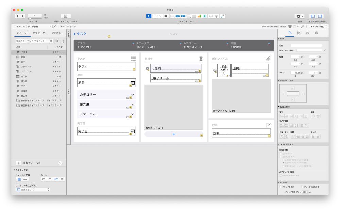
Task: Enable the グリッドを表示 checkbox
Action: click(280, 187)
